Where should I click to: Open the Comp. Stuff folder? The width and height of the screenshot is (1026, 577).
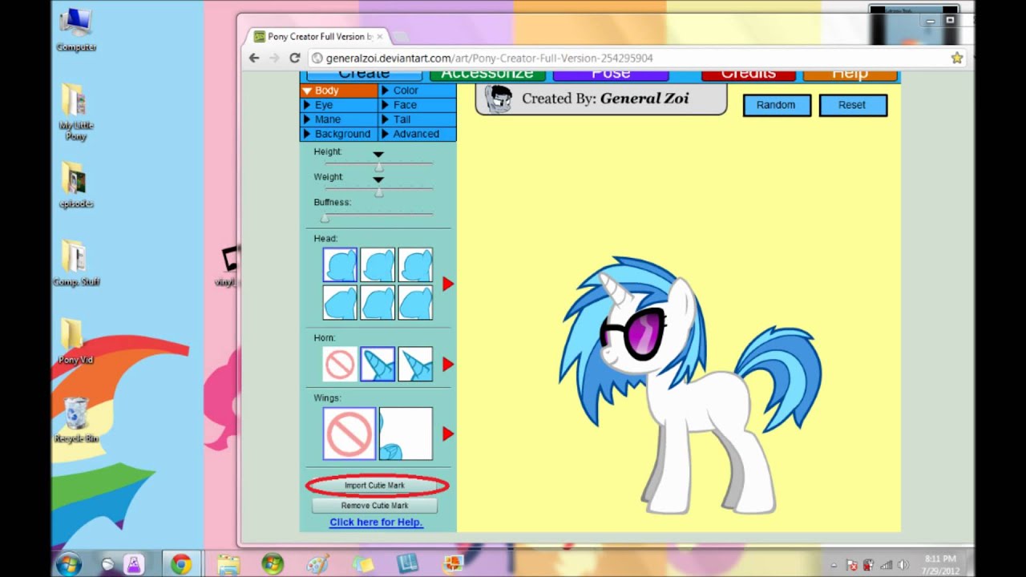click(76, 263)
